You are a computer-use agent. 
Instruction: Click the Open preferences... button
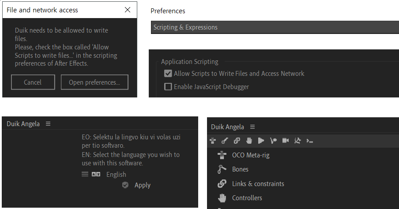coord(94,82)
